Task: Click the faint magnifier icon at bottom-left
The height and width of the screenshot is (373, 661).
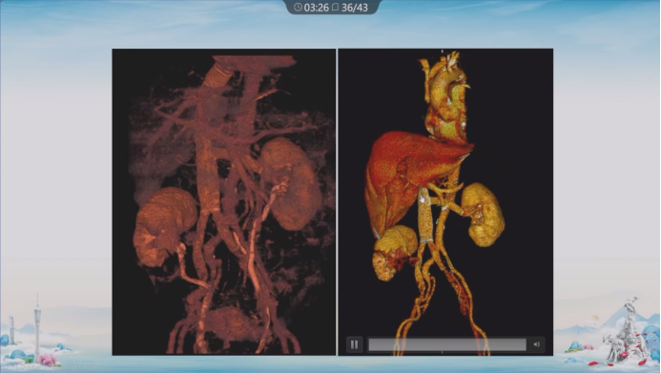Action: tap(72, 365)
